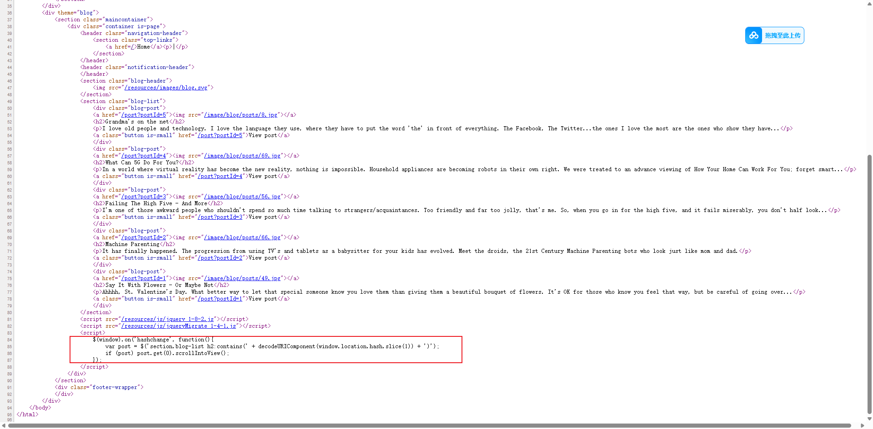Viewport: 873px width, 429px height.
Task: Open the /resources/js/jquery_1-8-2.js script link
Action: point(167,319)
